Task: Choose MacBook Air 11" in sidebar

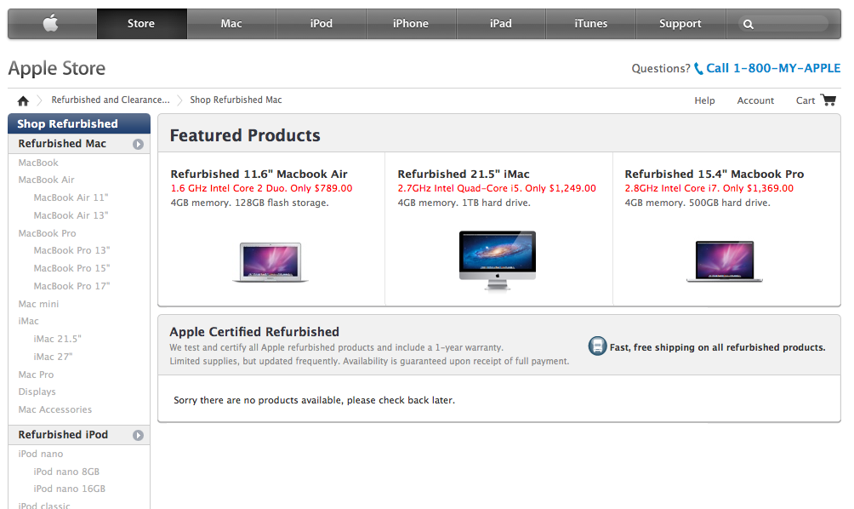Action: (71, 197)
